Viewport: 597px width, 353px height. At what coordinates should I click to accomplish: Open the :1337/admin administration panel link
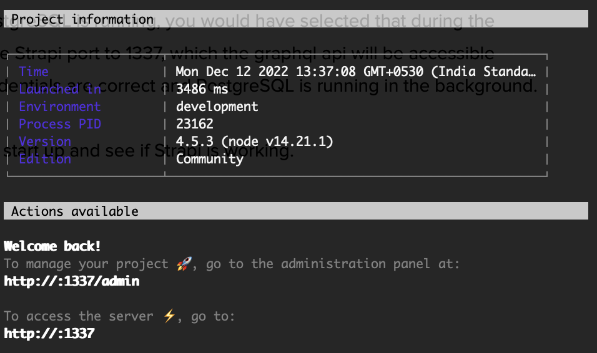pyautogui.click(x=72, y=281)
